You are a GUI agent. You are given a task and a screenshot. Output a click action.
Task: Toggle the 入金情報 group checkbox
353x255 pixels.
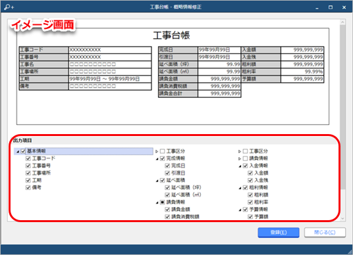pyautogui.click(x=245, y=166)
